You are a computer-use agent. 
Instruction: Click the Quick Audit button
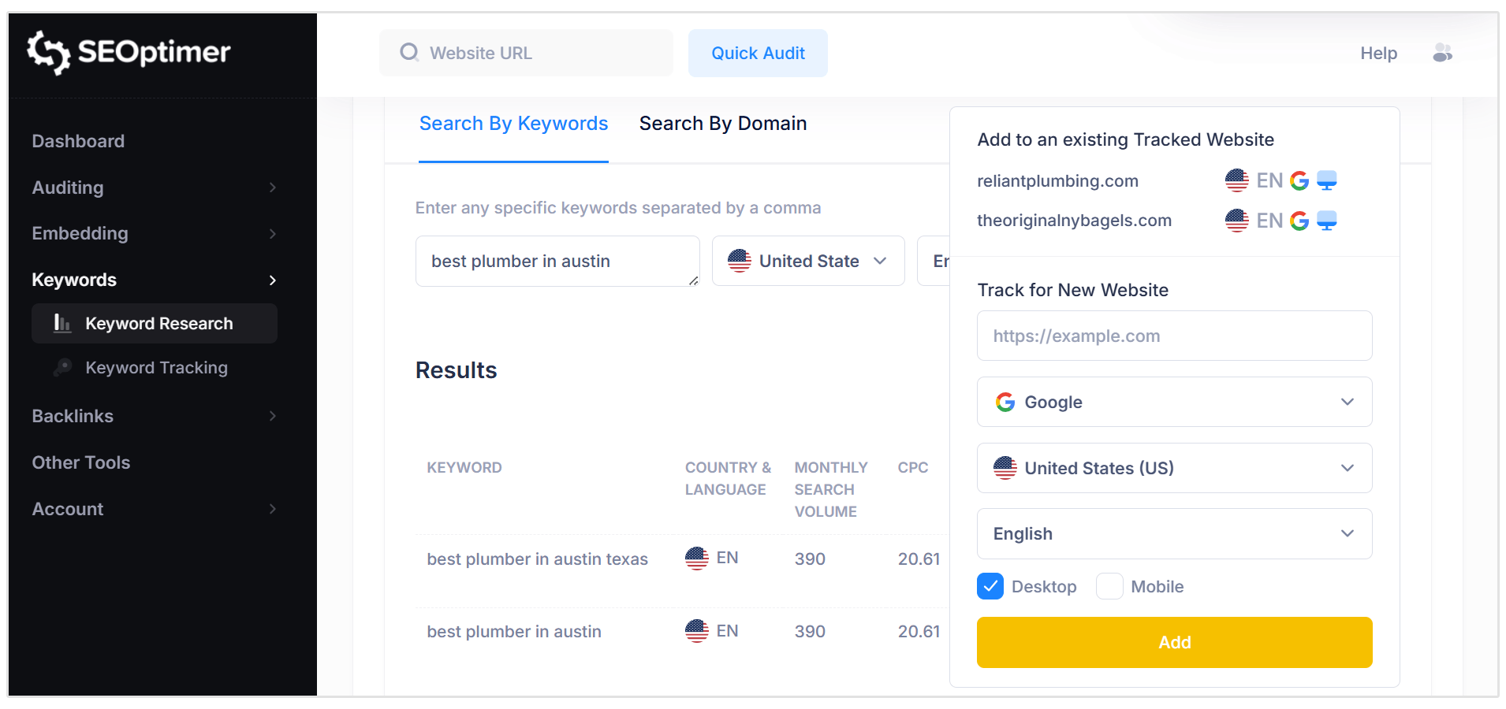point(758,53)
